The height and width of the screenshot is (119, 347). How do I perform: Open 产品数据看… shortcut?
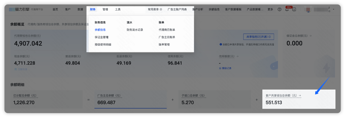(x=255, y=10)
